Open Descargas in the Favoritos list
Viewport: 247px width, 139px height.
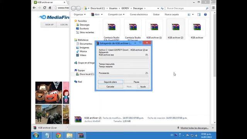coord(85,25)
